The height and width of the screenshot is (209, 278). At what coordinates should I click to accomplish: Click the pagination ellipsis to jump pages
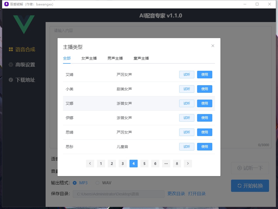click(x=166, y=164)
